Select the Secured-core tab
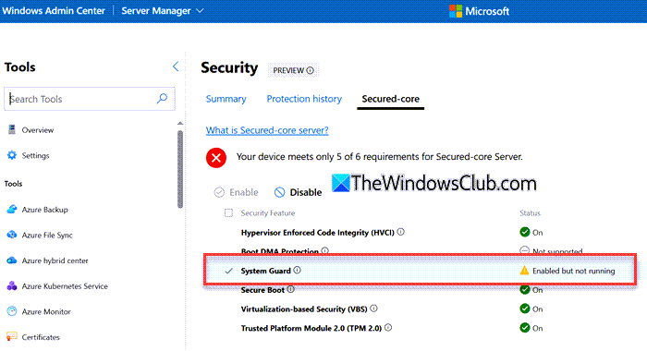This screenshot has height=351, width=647. click(x=390, y=99)
